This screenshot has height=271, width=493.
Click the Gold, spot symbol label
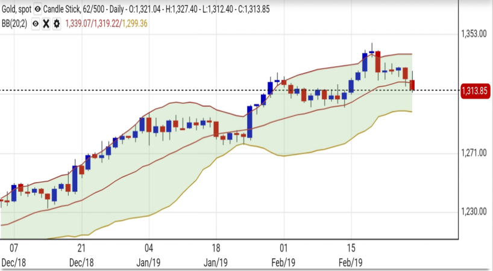(16, 10)
